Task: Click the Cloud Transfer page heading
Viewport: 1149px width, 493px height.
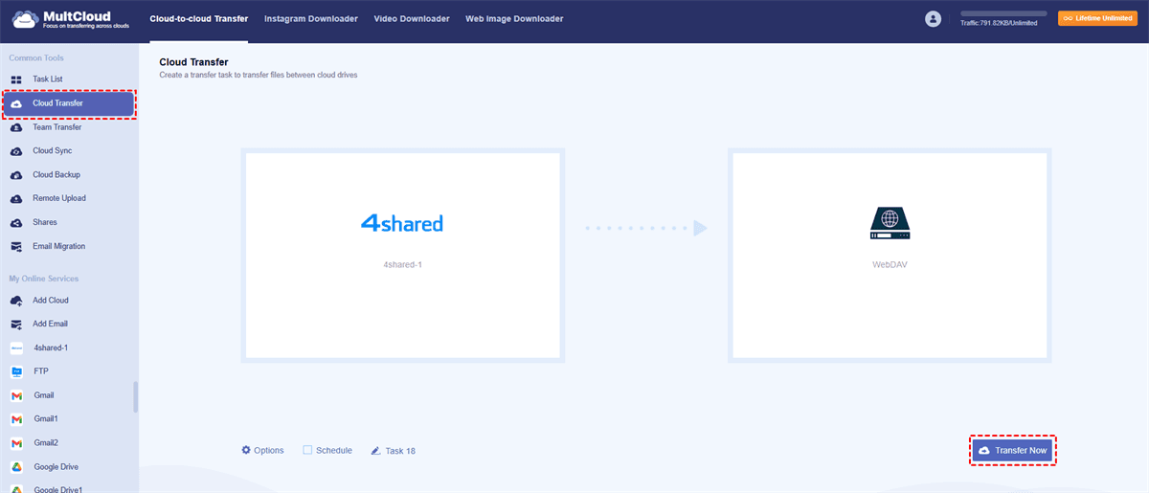Action: click(x=193, y=62)
